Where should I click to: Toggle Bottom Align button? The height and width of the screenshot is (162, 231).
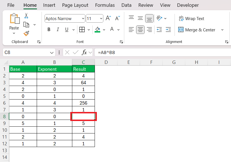pos(149,18)
